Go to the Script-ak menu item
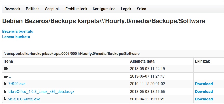The width and height of the screenshot is (224, 104). [x=52, y=9]
